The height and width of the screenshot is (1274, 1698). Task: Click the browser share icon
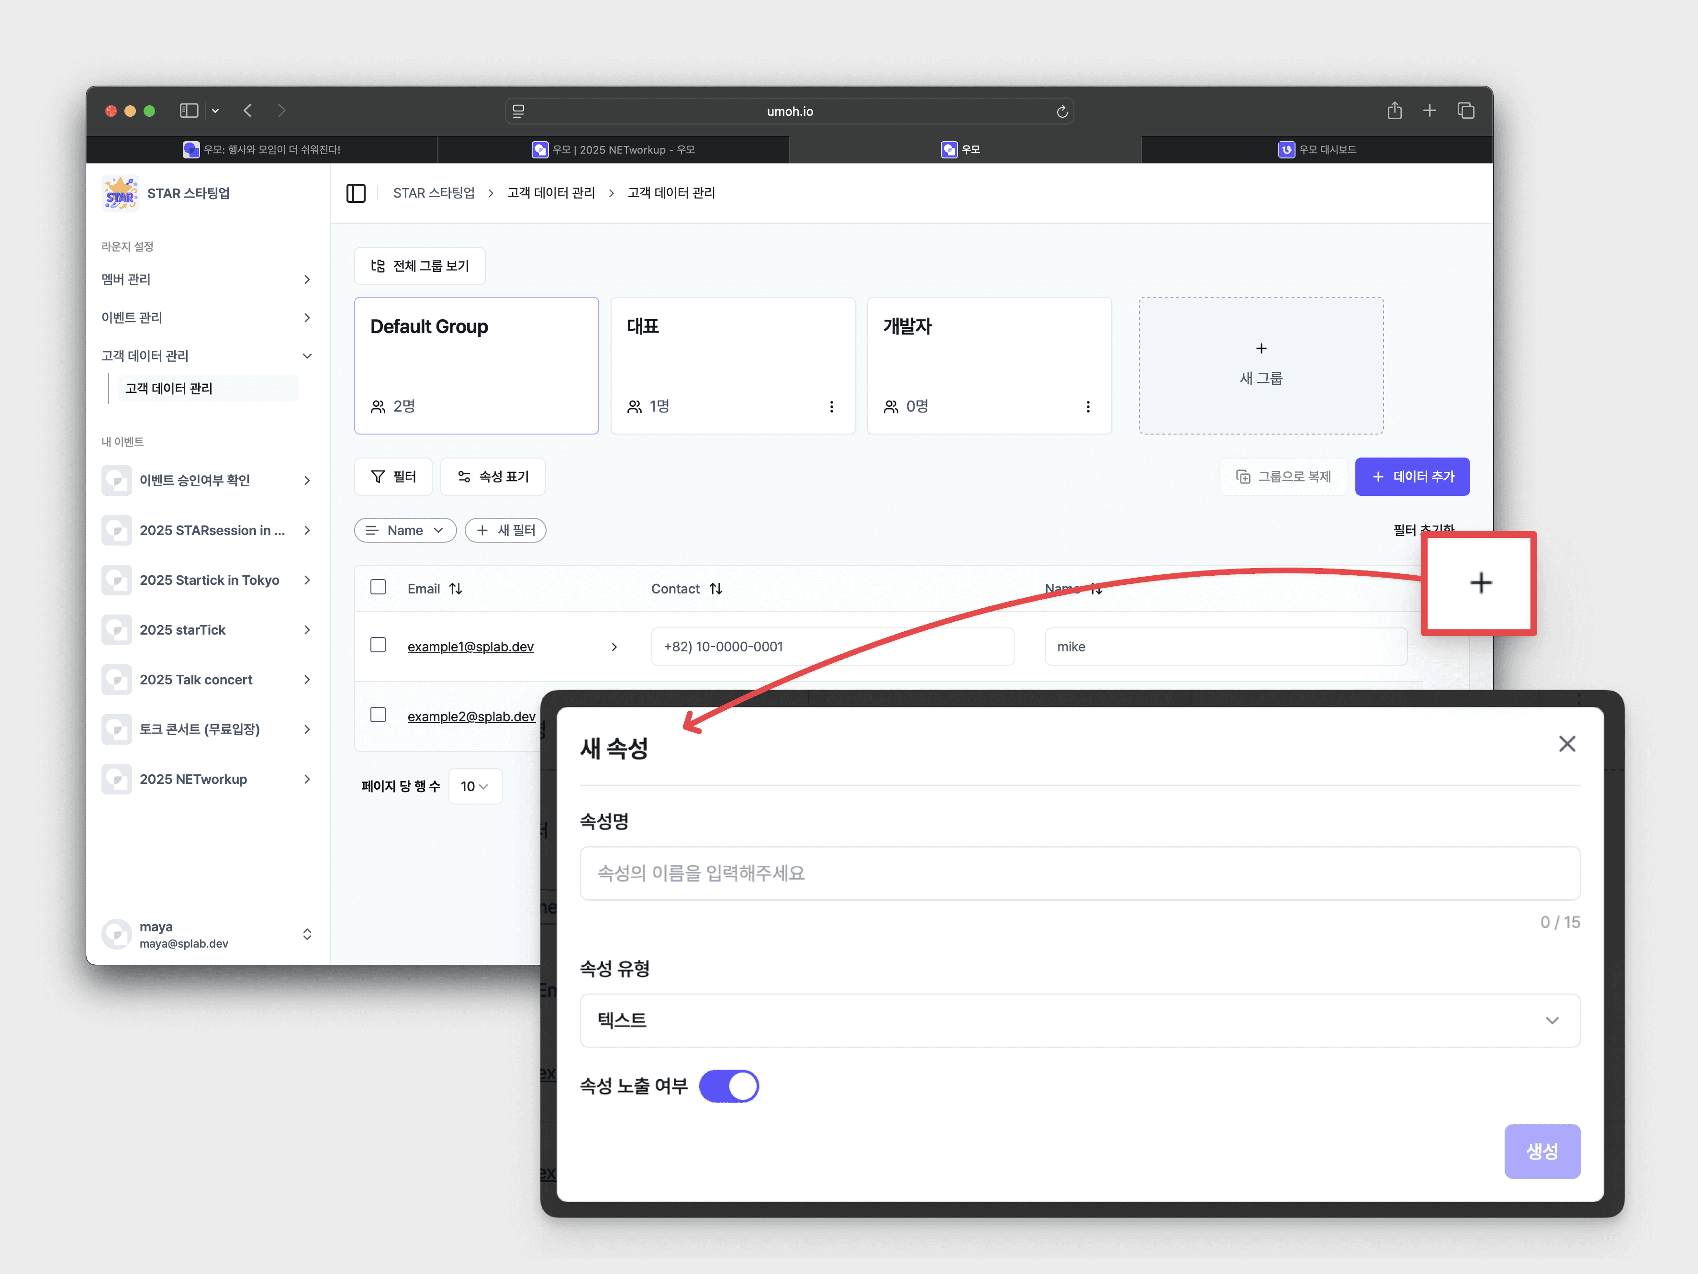[1394, 112]
